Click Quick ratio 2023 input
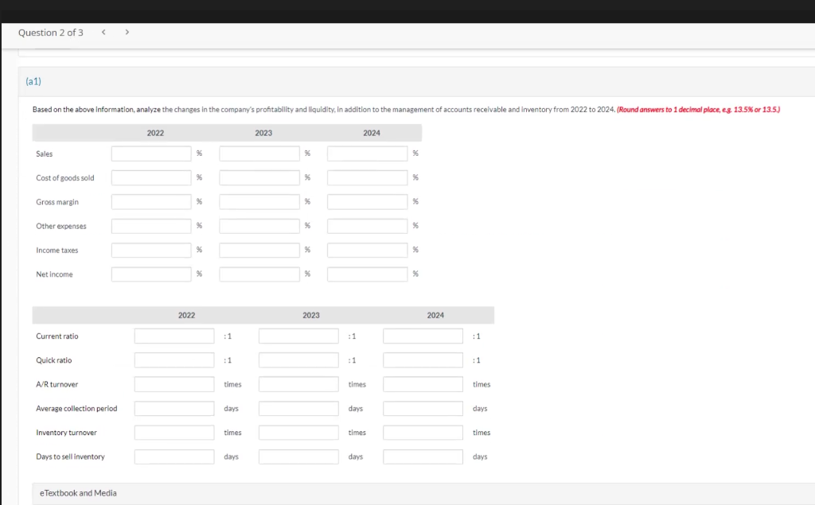The height and width of the screenshot is (505, 815). click(x=299, y=360)
